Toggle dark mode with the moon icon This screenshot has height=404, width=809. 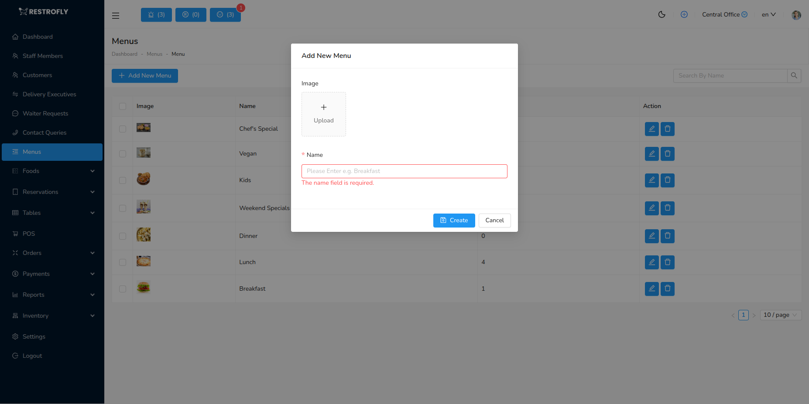coord(662,14)
